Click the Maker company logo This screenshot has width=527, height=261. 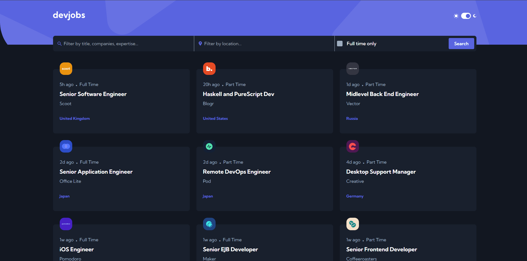tap(209, 224)
